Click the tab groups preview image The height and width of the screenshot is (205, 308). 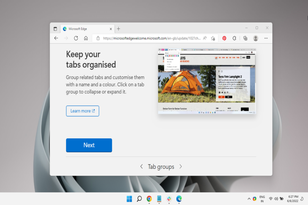207,81
